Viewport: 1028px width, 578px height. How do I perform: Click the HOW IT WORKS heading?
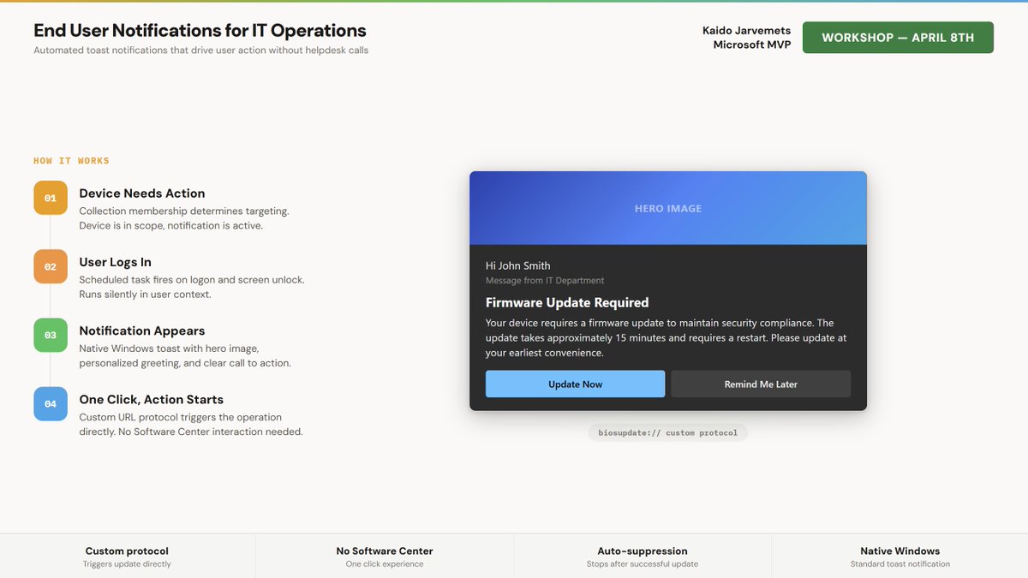(x=71, y=161)
